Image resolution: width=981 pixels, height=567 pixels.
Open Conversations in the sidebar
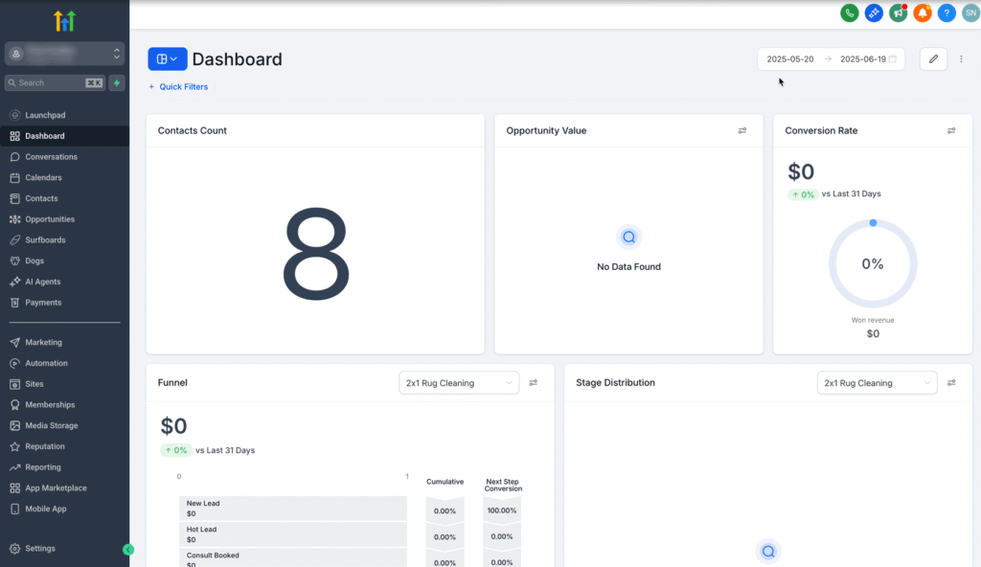tap(51, 157)
